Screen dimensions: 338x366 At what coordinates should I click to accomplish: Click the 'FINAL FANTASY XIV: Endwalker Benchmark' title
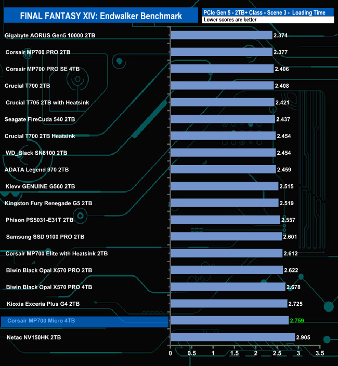(x=101, y=16)
